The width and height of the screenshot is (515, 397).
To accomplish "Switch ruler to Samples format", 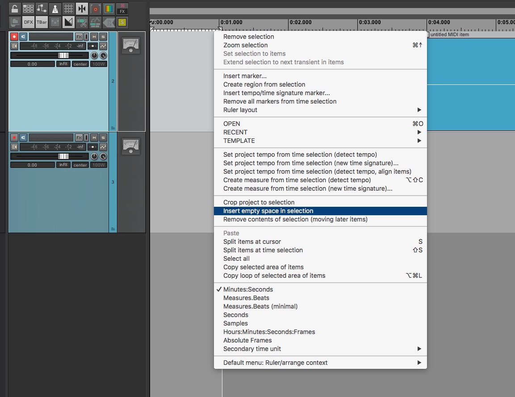I will [320, 323].
